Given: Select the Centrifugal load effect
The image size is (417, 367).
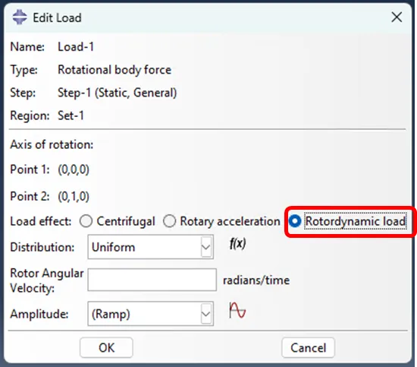Looking at the screenshot, I should (86, 221).
